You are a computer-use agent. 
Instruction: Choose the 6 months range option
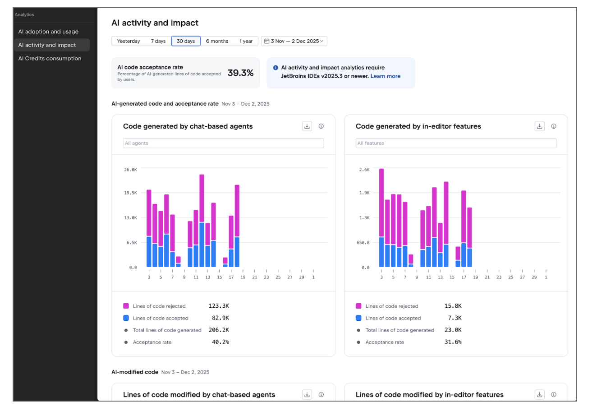[217, 41]
